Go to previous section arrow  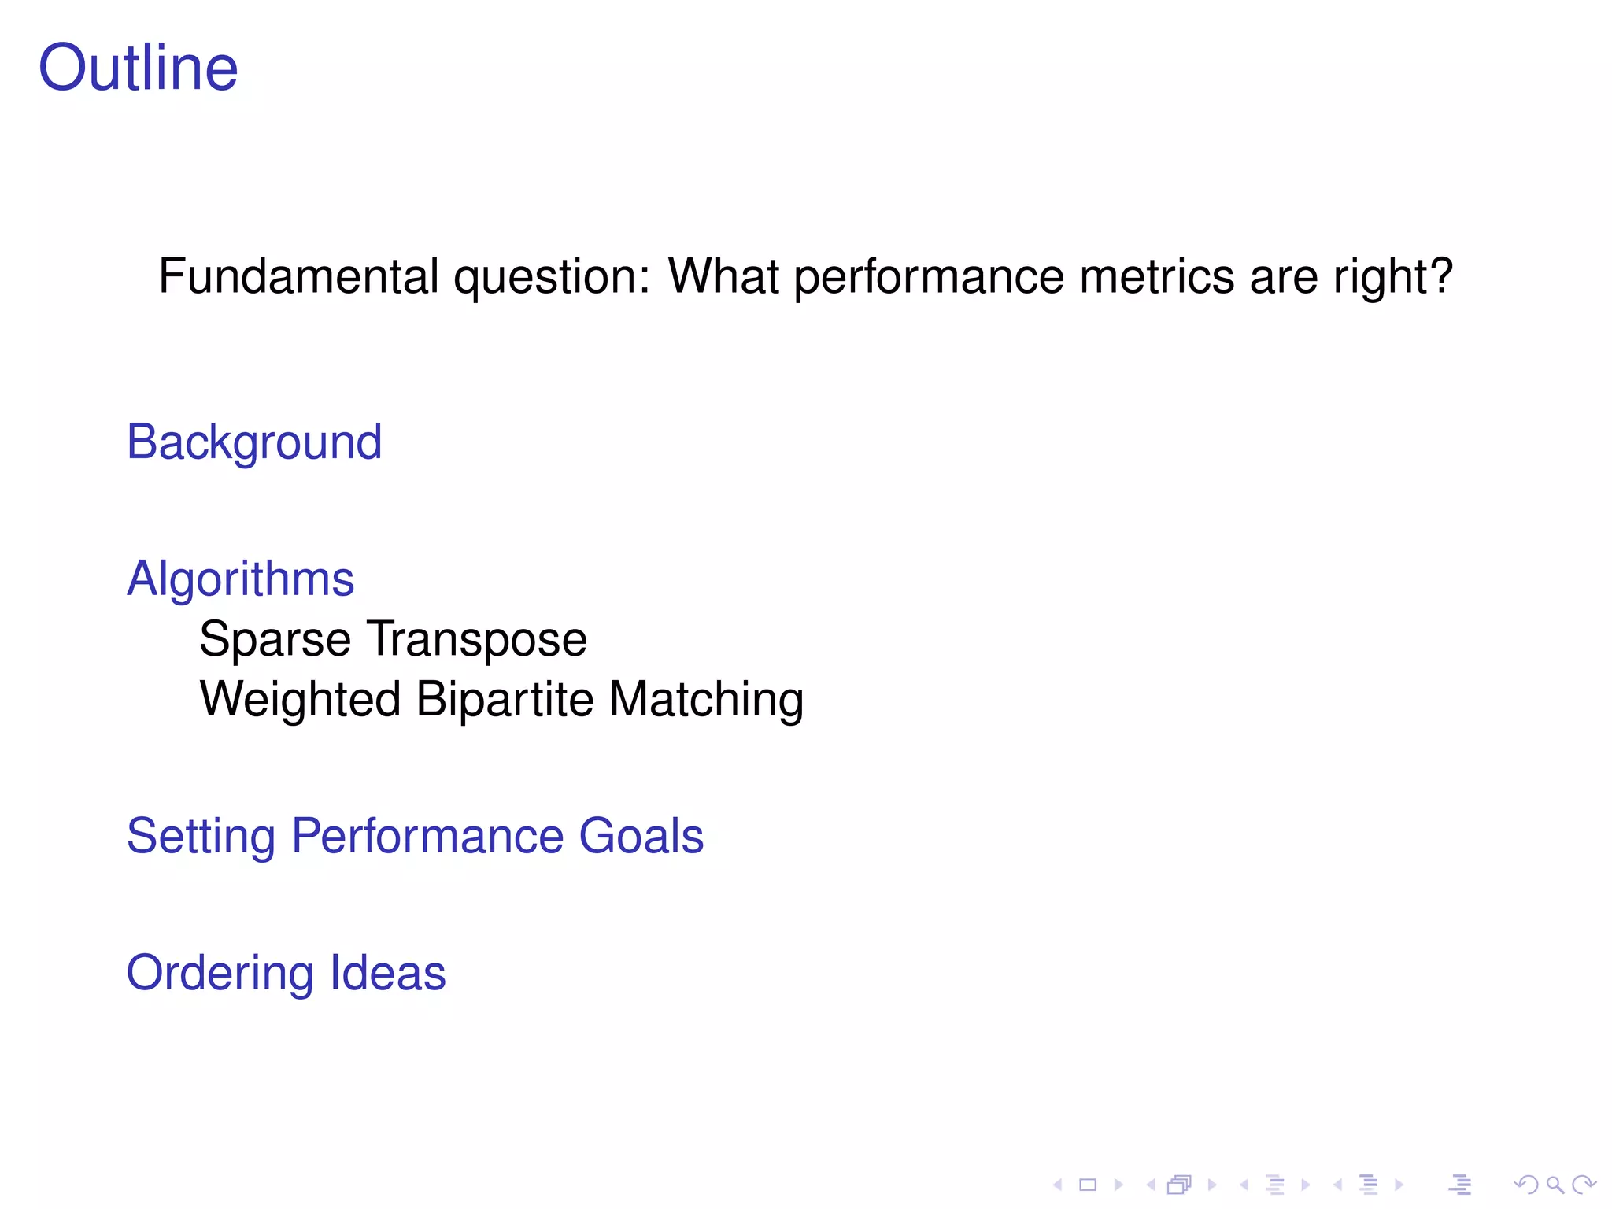click(1337, 1185)
